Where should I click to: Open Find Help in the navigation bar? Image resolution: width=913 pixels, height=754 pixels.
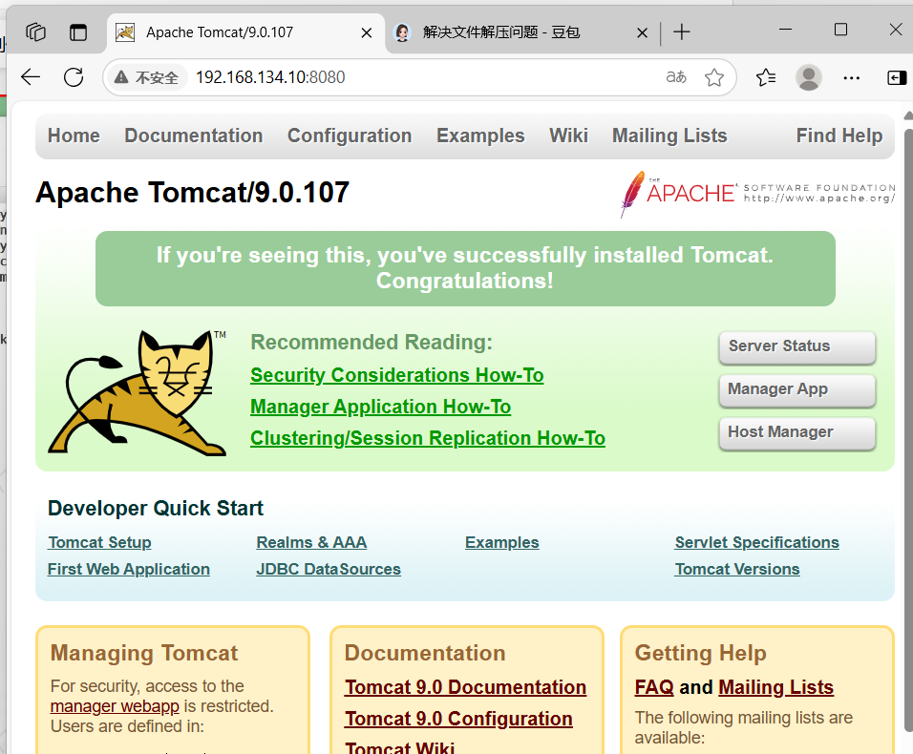tap(839, 136)
